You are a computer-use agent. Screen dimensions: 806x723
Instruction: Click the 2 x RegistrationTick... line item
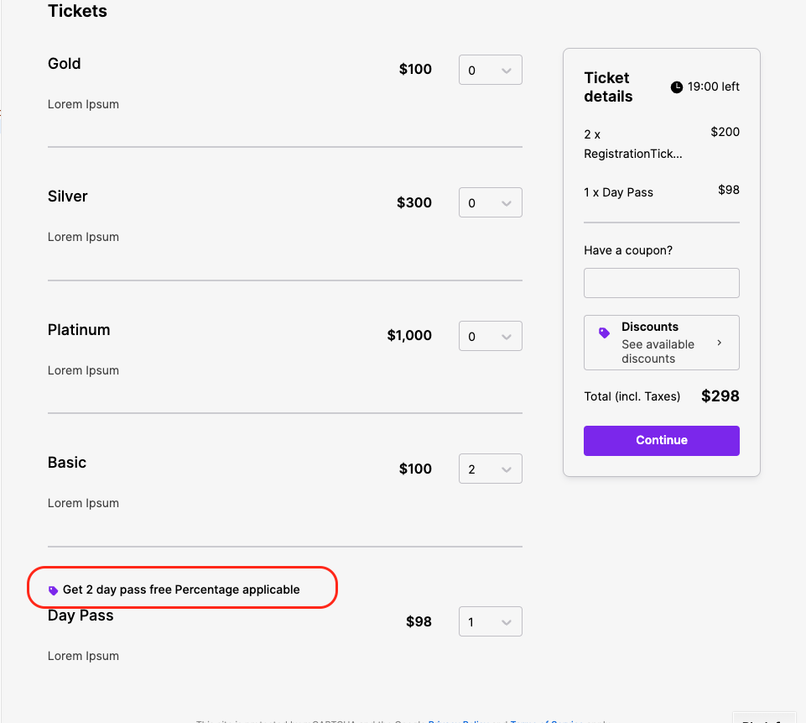tap(632, 144)
